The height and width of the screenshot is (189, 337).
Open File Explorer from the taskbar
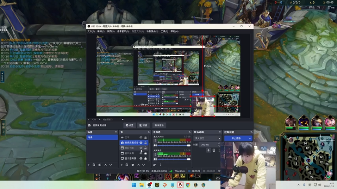[x=142, y=185]
